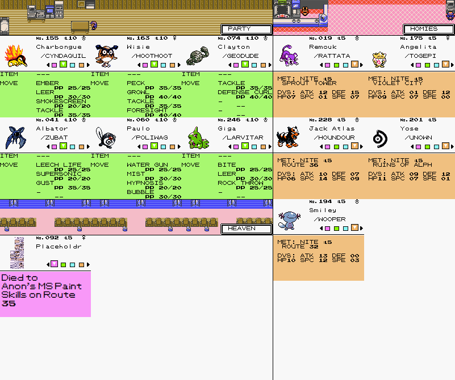Click the move DEFENSE CURL in Clayton's list
This screenshot has height=380, width=455.
pyautogui.click(x=245, y=92)
